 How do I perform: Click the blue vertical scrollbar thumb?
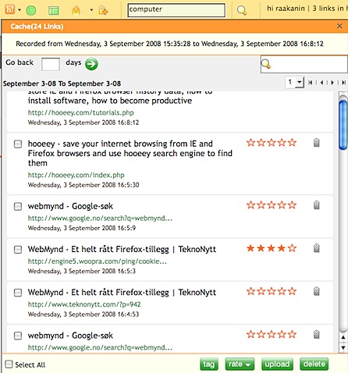(343, 126)
